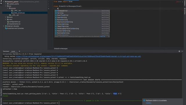Pick ResourceWarning from completion list
This screenshot has width=186, height=105.
82,31
